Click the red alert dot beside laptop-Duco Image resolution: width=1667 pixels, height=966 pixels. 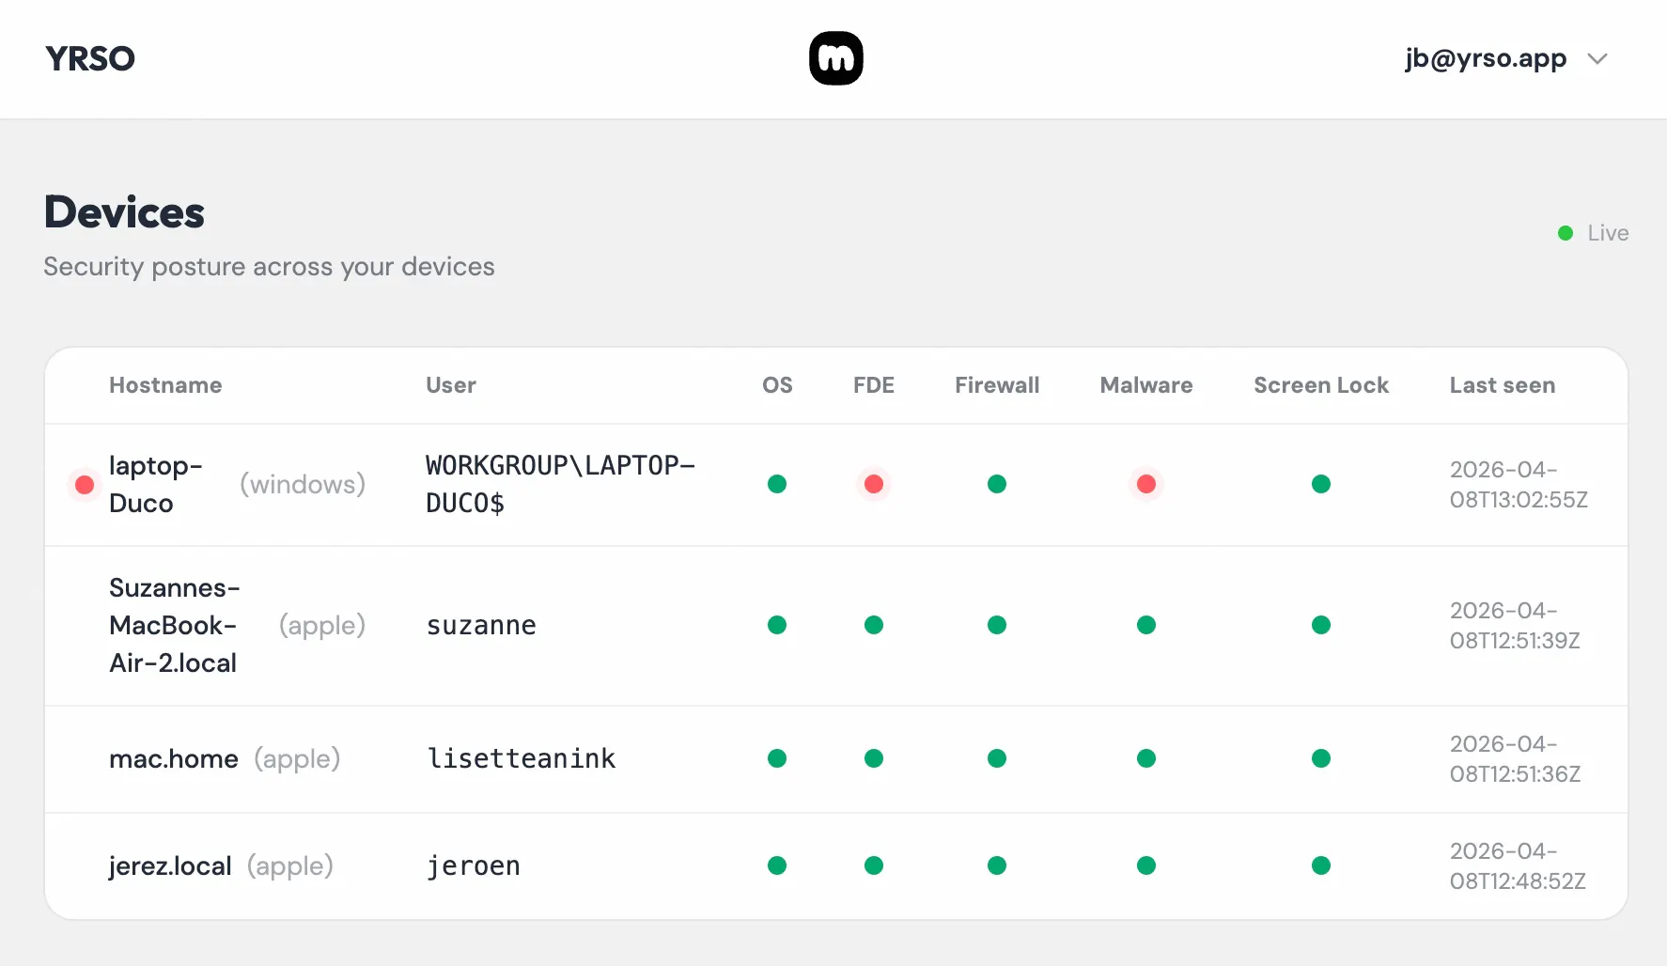[85, 485]
